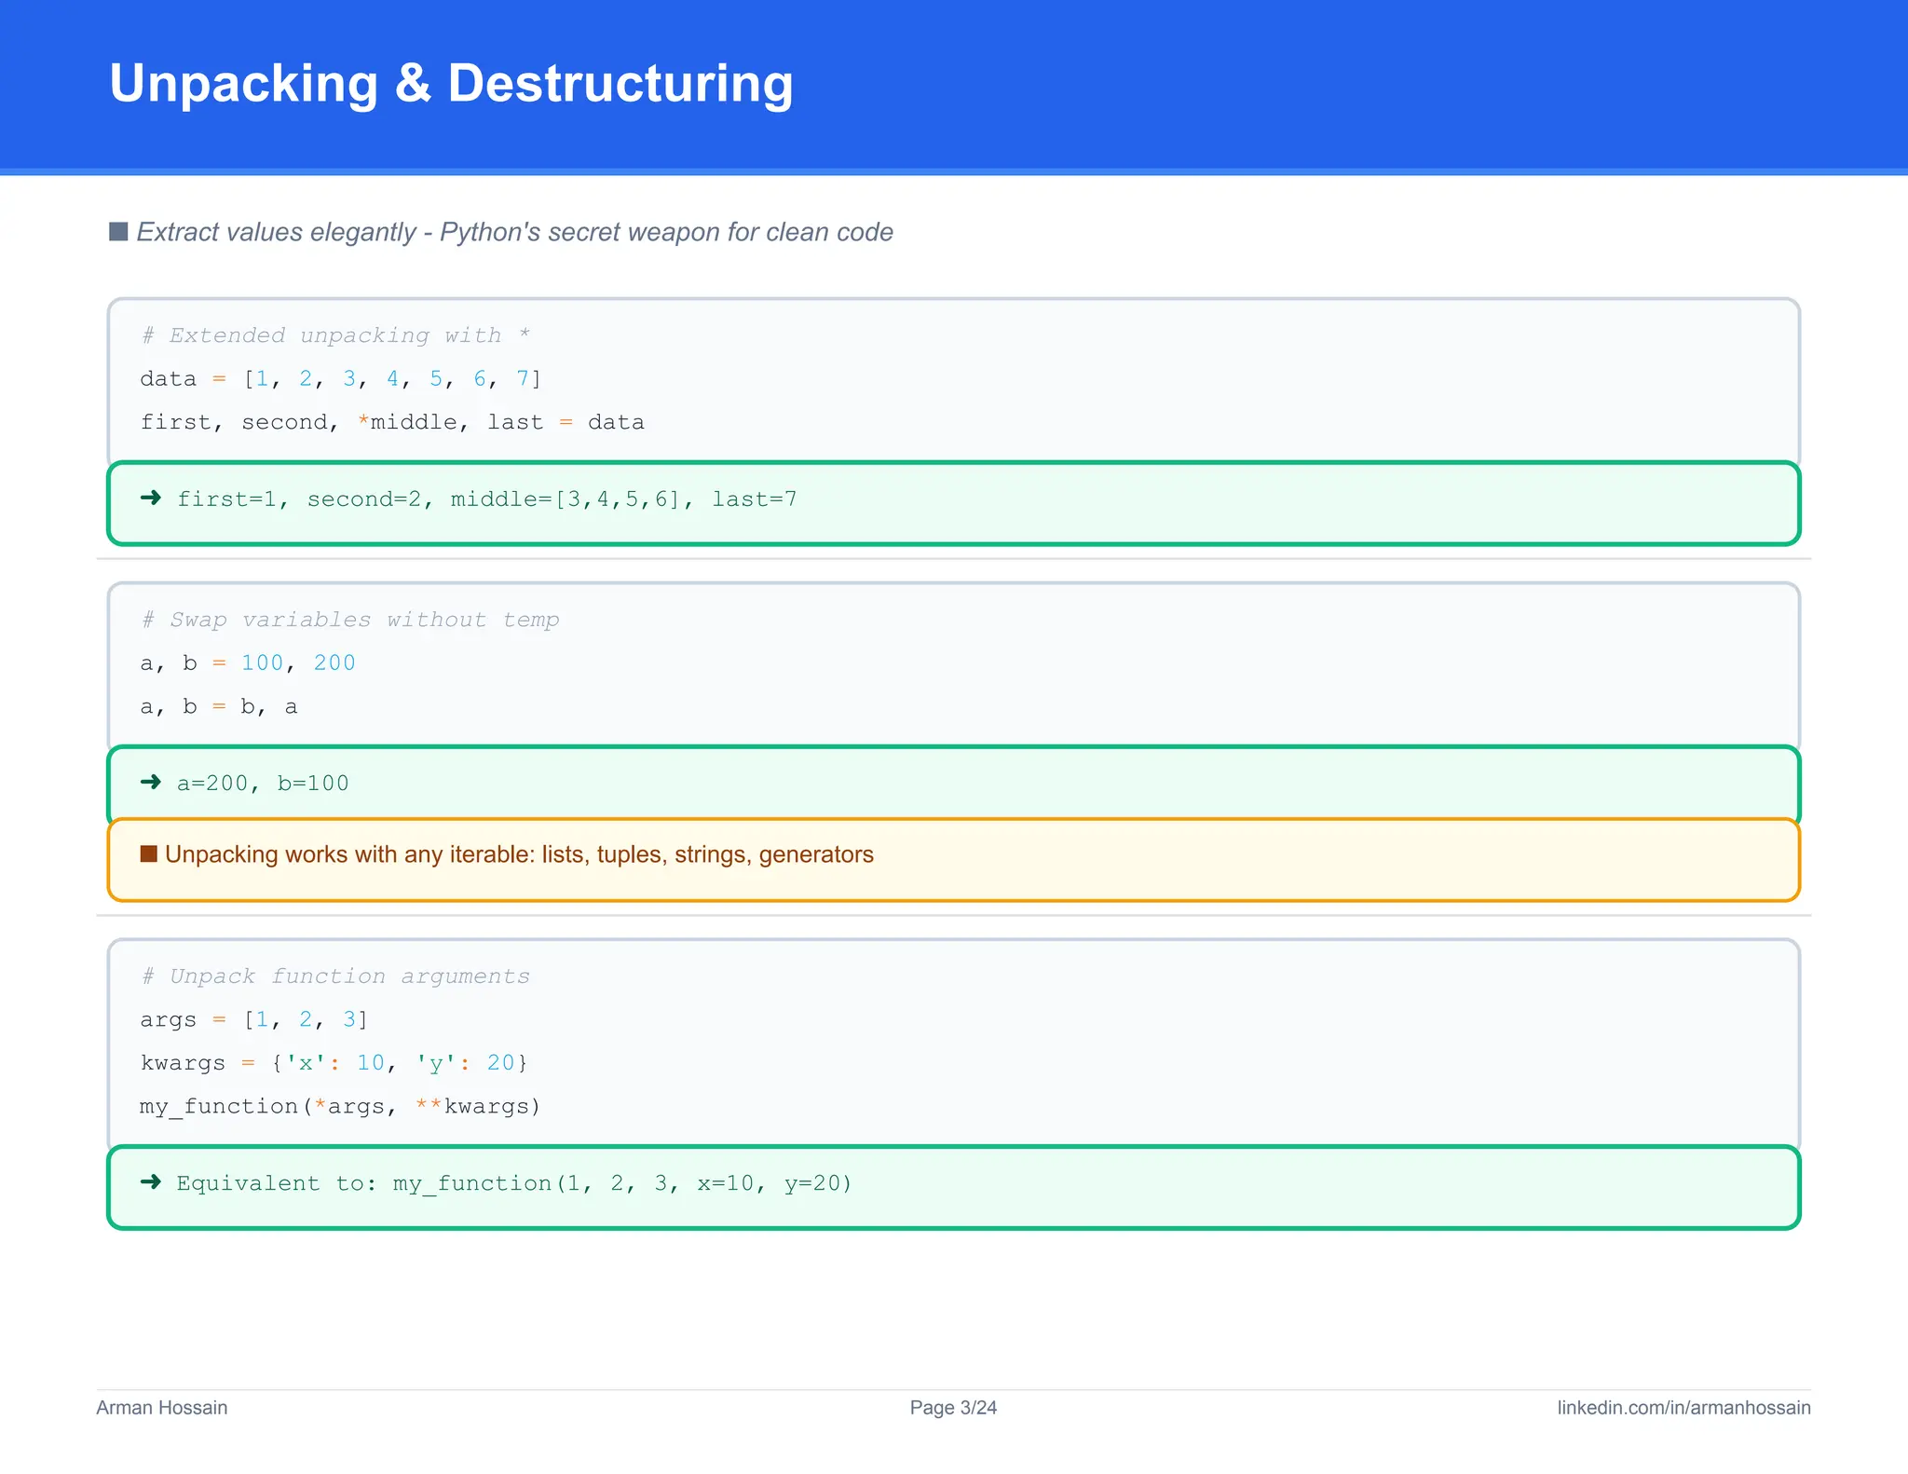
Task: Click the Unpack function arguments comment
Action: pos(335,976)
